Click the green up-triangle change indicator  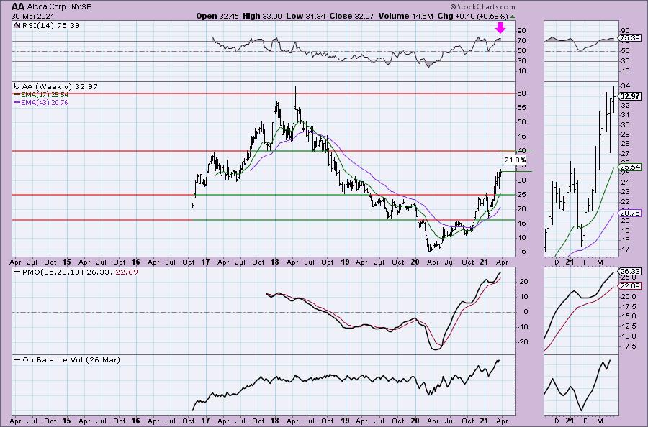(513, 17)
